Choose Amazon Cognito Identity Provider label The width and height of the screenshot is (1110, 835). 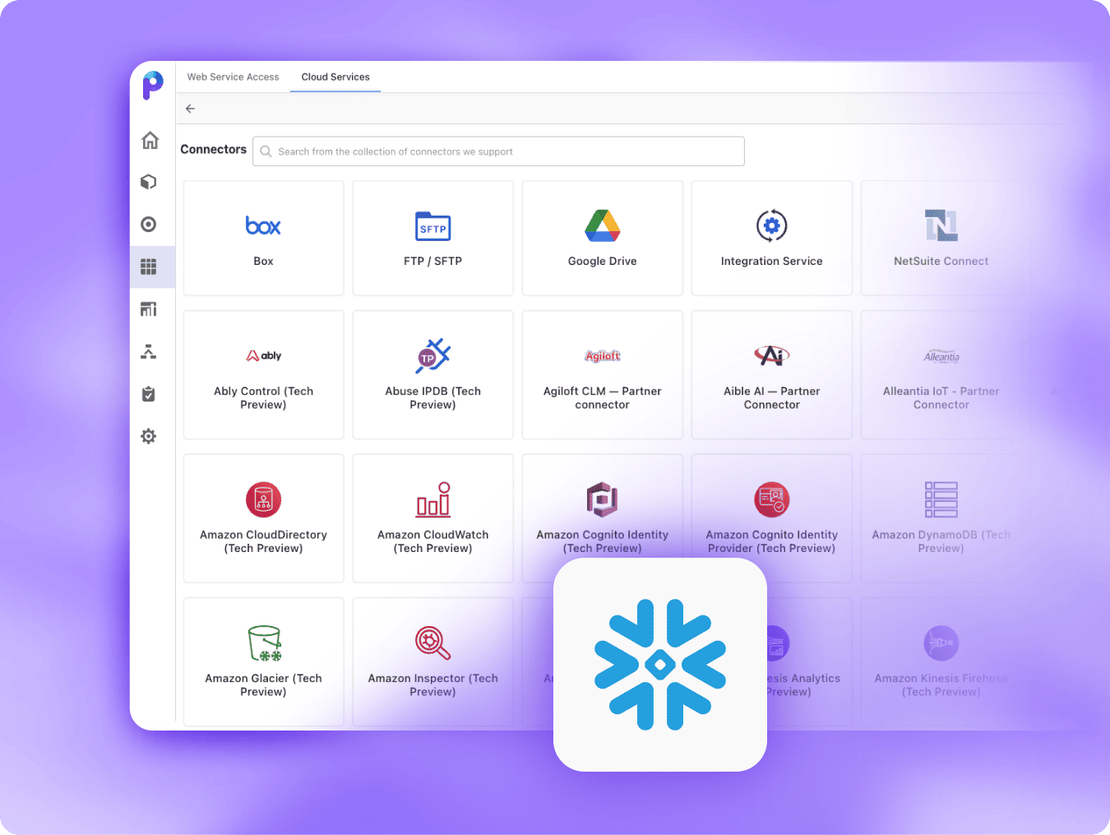point(772,541)
